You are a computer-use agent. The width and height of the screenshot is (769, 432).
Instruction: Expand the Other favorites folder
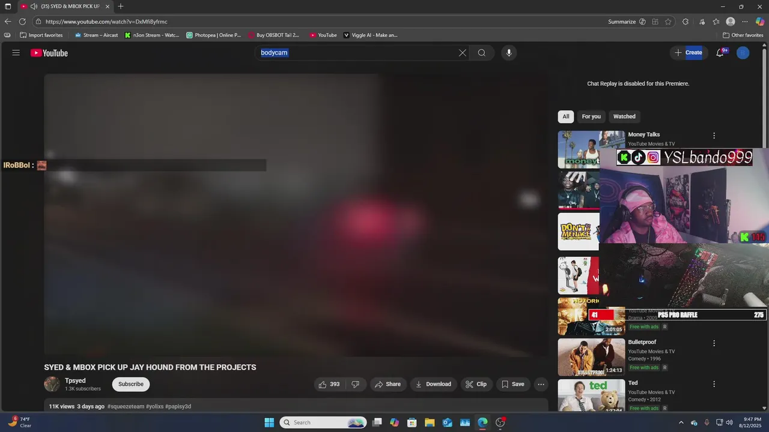click(743, 35)
